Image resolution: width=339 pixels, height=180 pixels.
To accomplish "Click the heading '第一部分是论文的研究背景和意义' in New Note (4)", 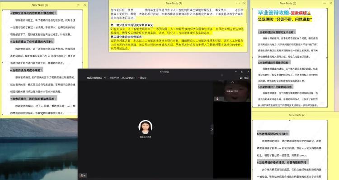I will [132, 25].
